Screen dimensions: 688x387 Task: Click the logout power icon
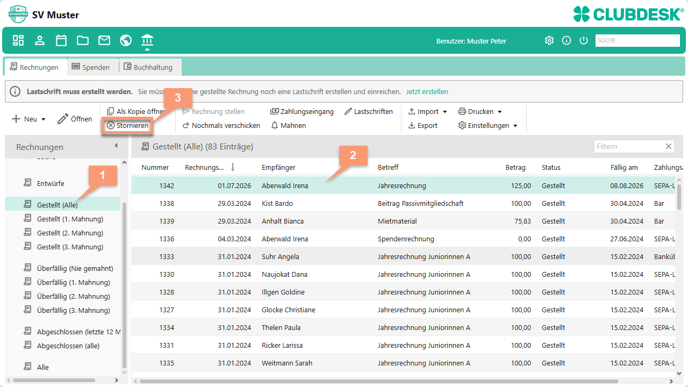pos(584,40)
